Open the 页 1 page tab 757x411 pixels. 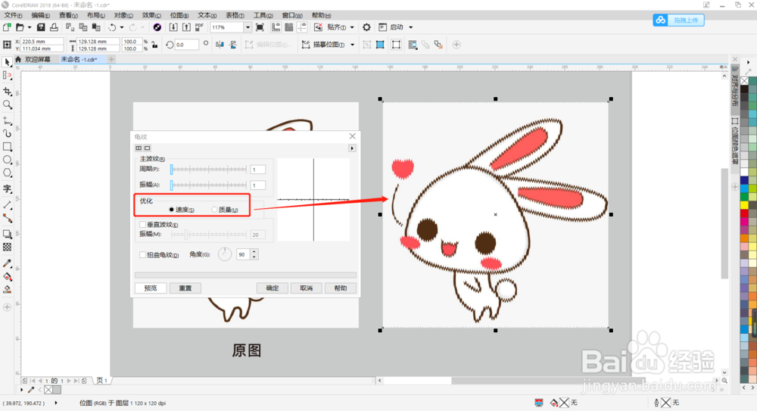coord(102,381)
